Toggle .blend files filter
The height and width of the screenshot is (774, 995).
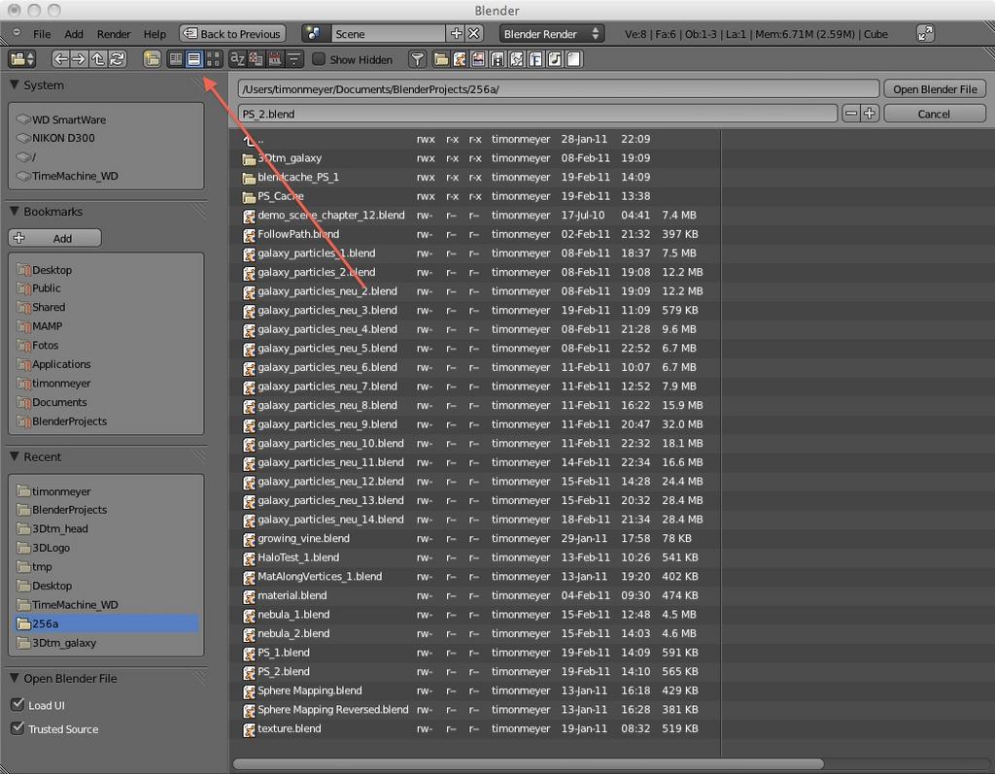[460, 59]
